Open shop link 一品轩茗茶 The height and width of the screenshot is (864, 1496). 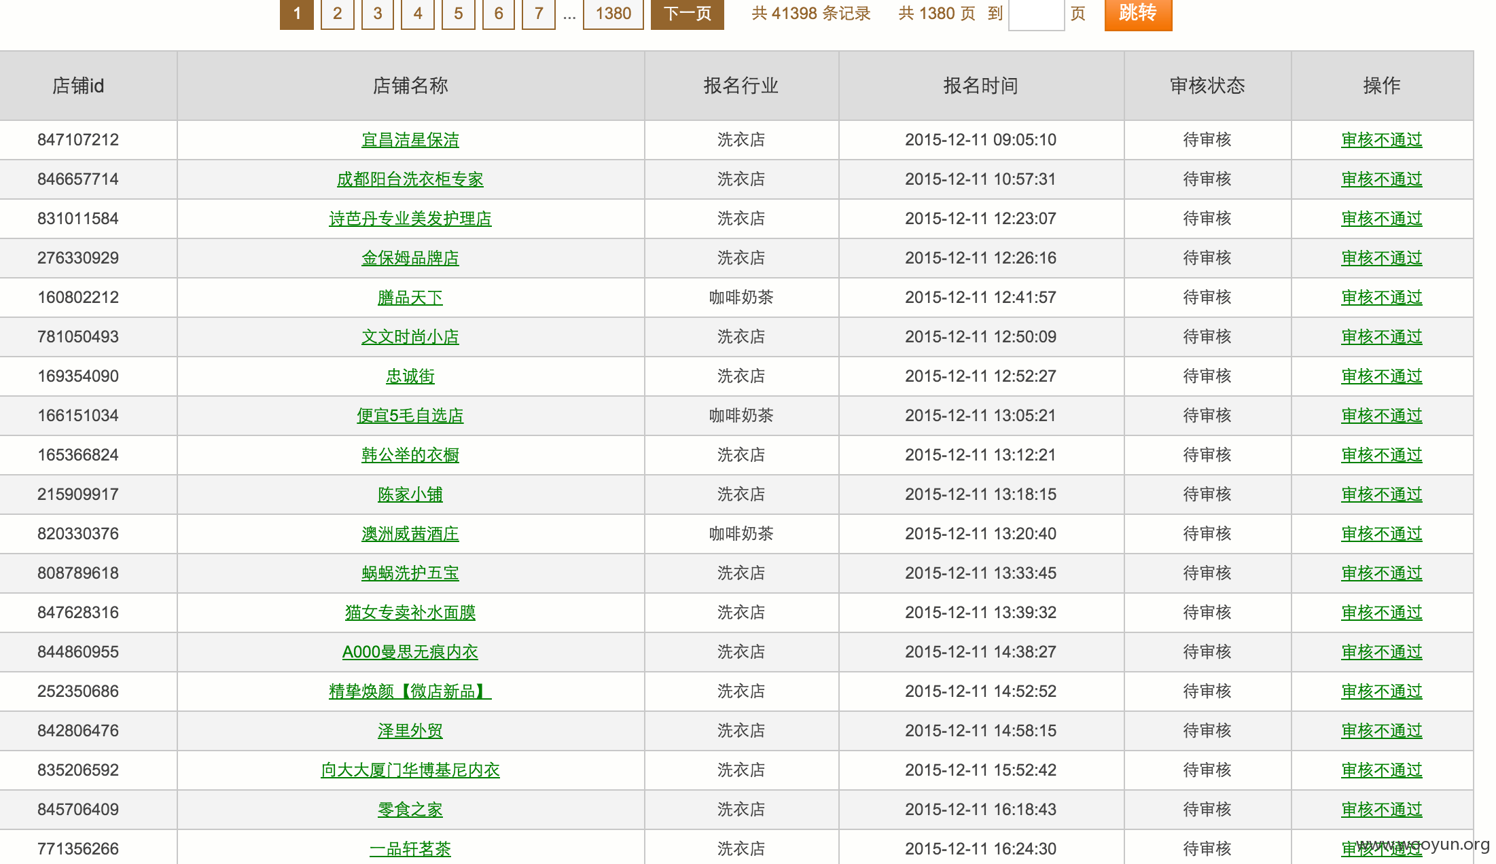coord(410,849)
